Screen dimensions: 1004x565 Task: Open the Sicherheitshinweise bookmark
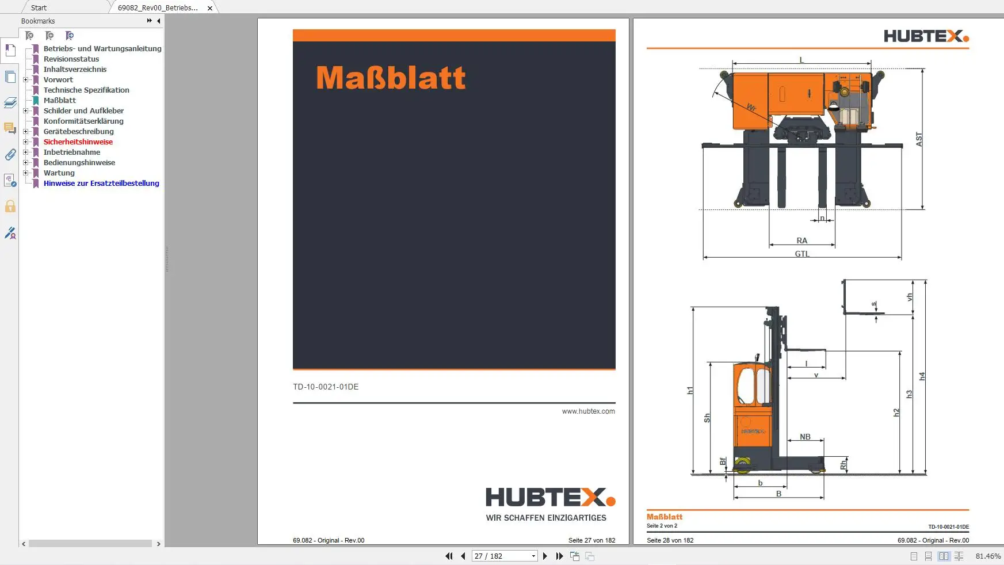click(x=78, y=142)
